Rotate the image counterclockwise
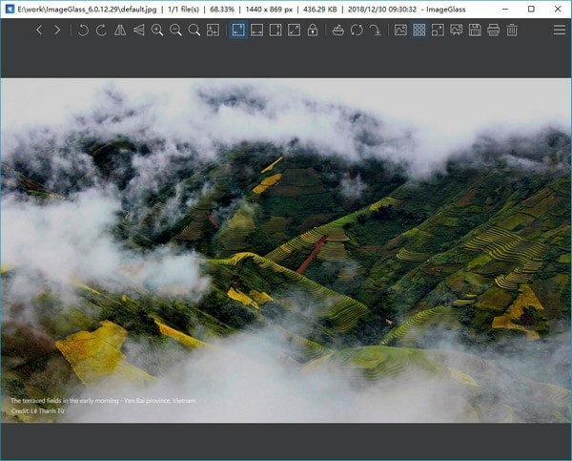The width and height of the screenshot is (572, 461). 83,31
